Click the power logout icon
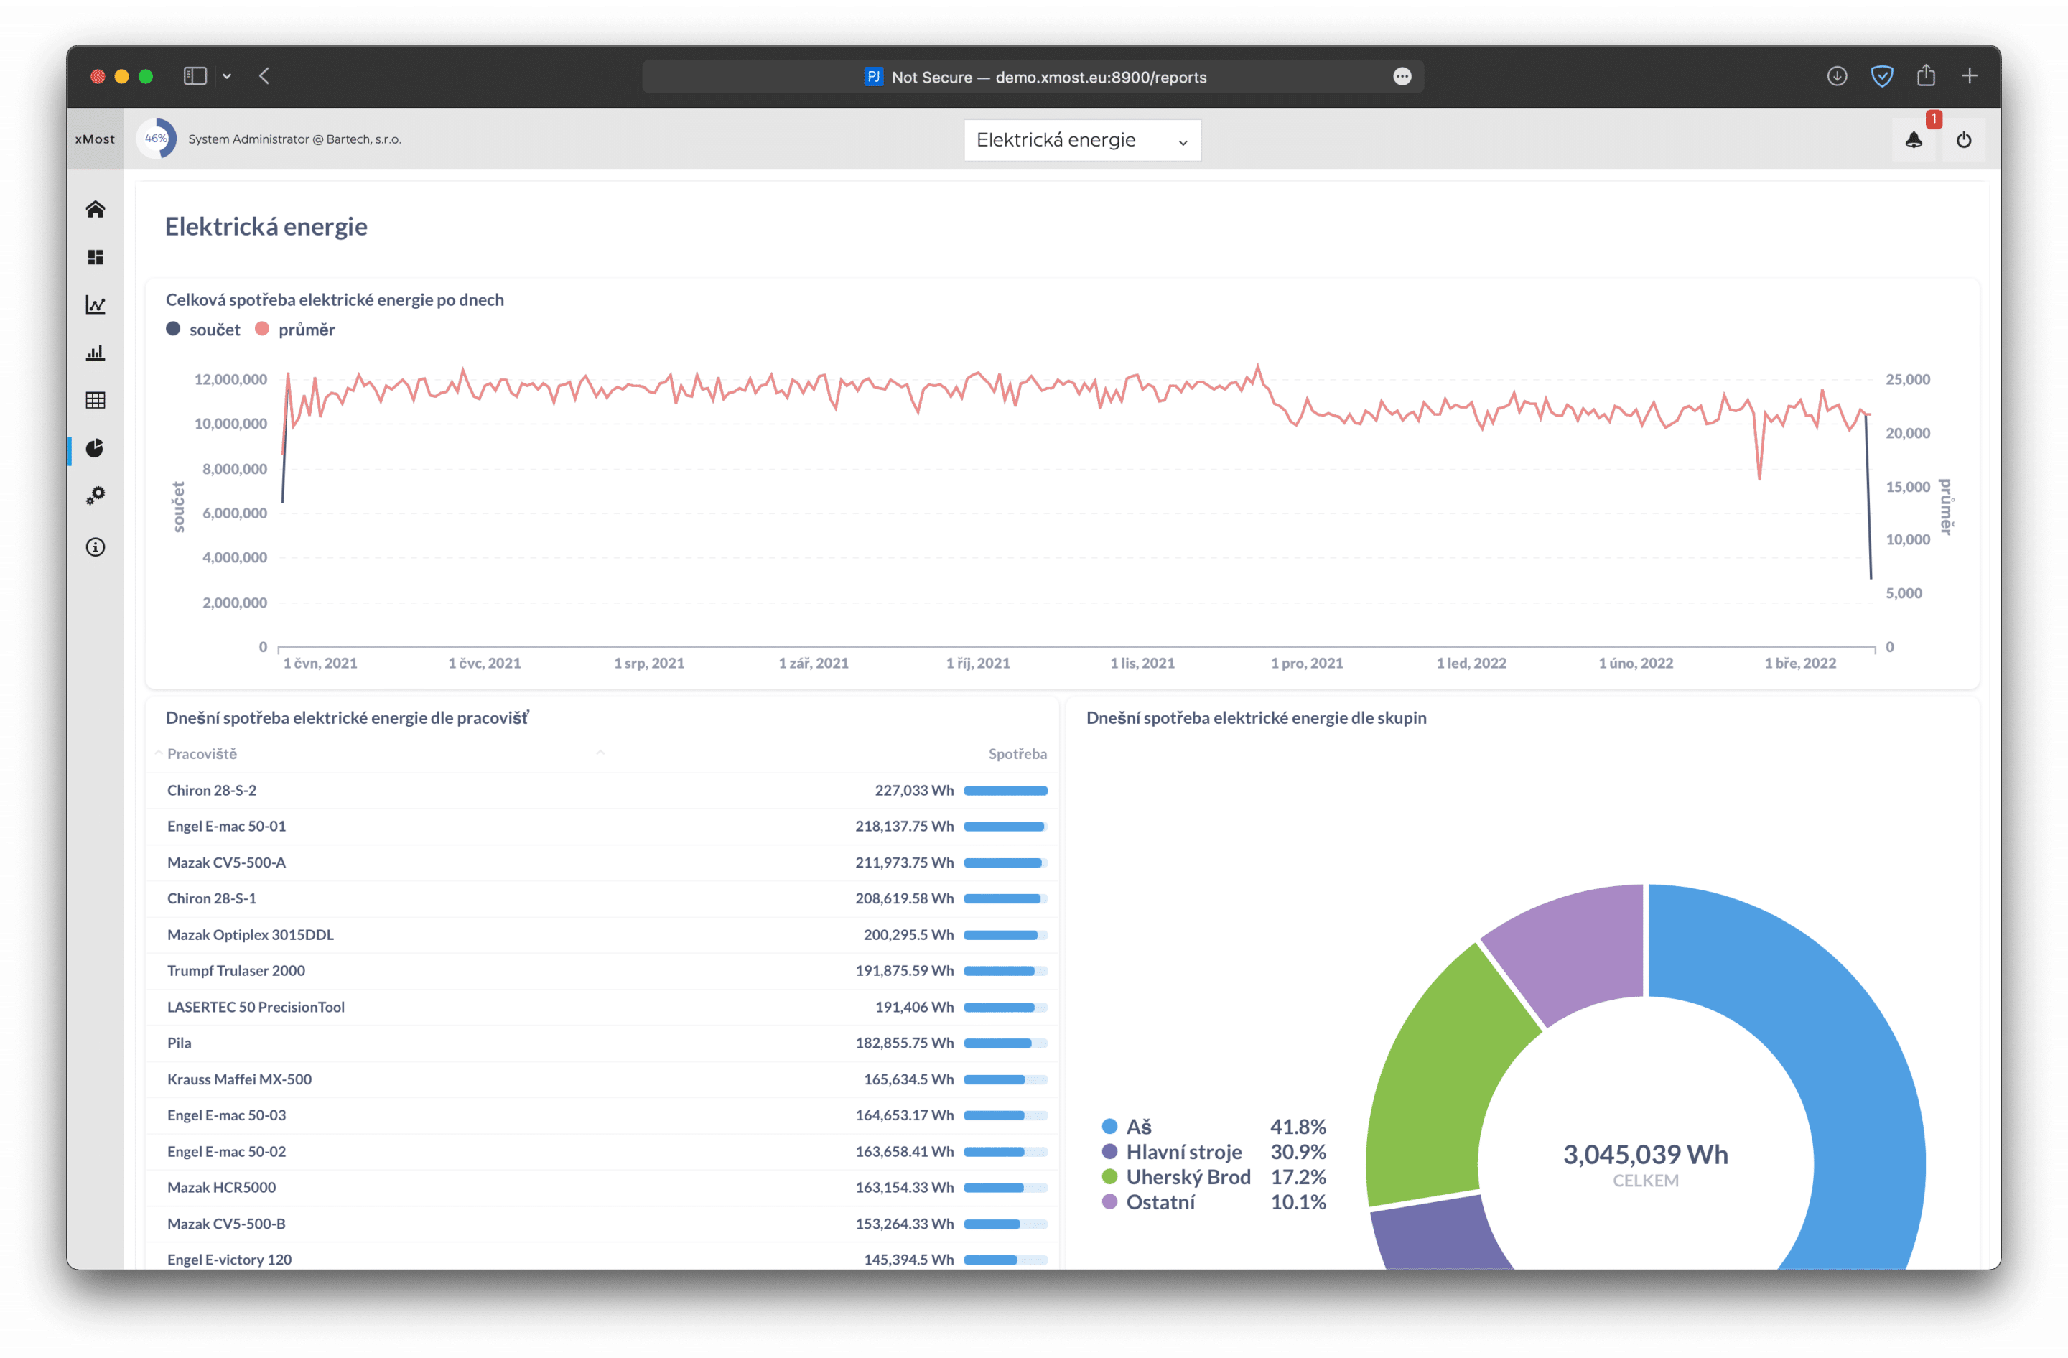The height and width of the screenshot is (1358, 2068). tap(1964, 140)
